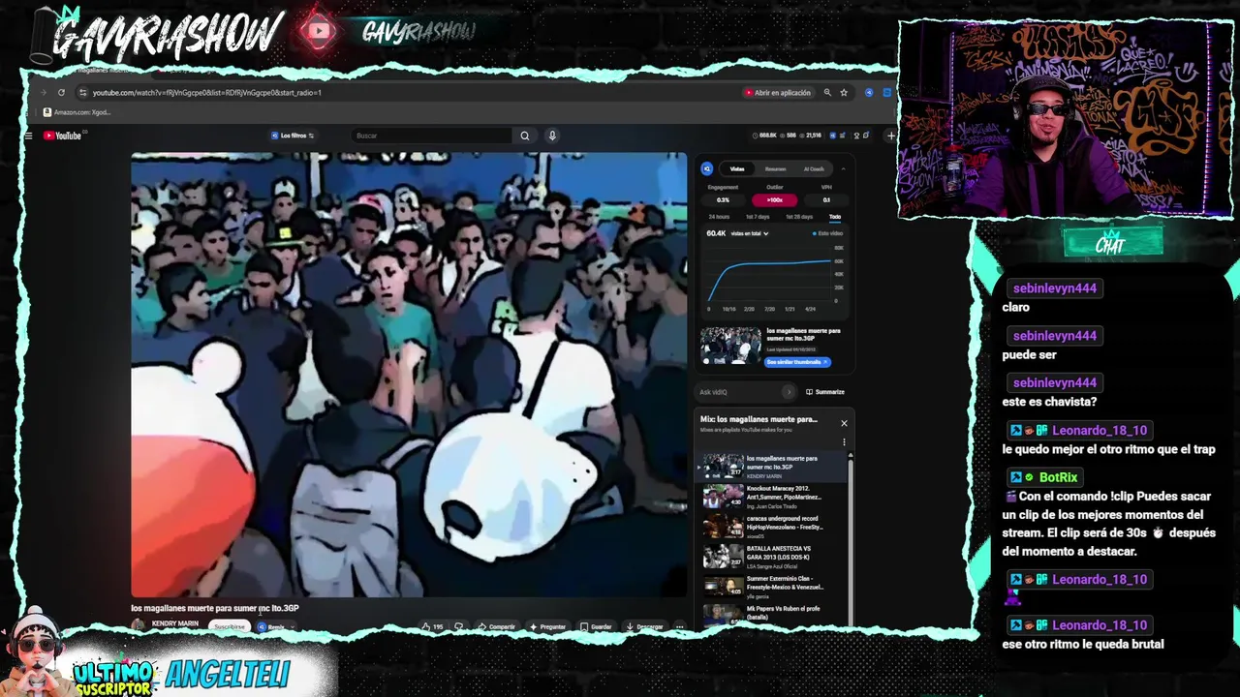Select 1st 28 days range
Image resolution: width=1240 pixels, height=697 pixels.
(x=799, y=217)
